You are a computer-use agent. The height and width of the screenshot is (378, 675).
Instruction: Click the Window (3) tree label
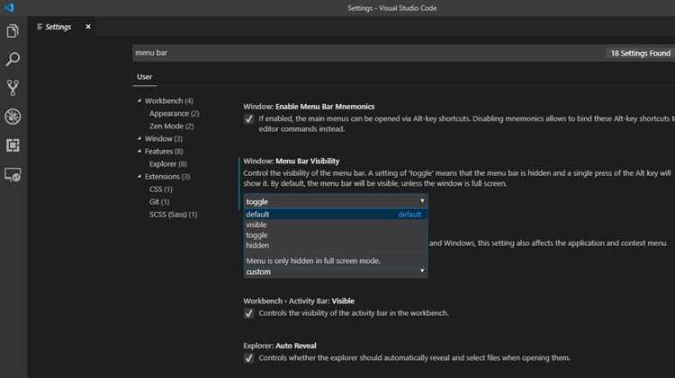click(x=164, y=138)
